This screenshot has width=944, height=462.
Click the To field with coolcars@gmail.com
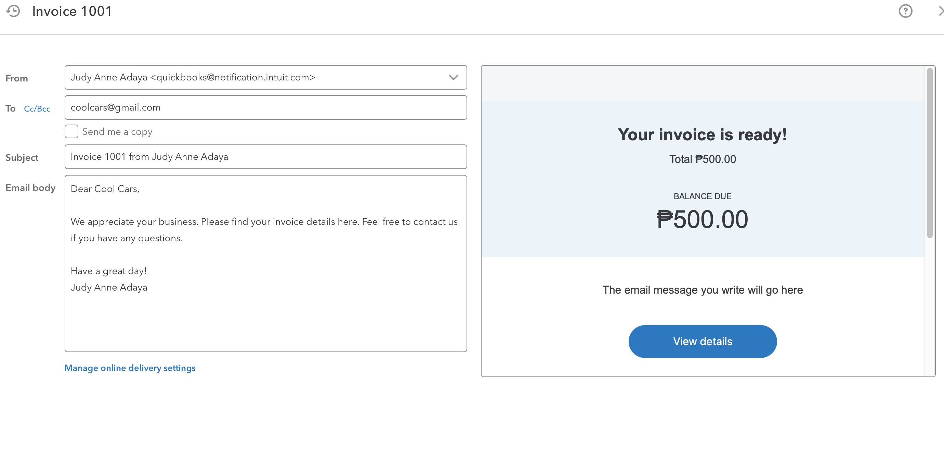tap(265, 107)
